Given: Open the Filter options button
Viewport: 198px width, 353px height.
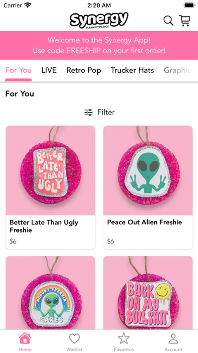Looking at the screenshot, I should click(x=99, y=112).
